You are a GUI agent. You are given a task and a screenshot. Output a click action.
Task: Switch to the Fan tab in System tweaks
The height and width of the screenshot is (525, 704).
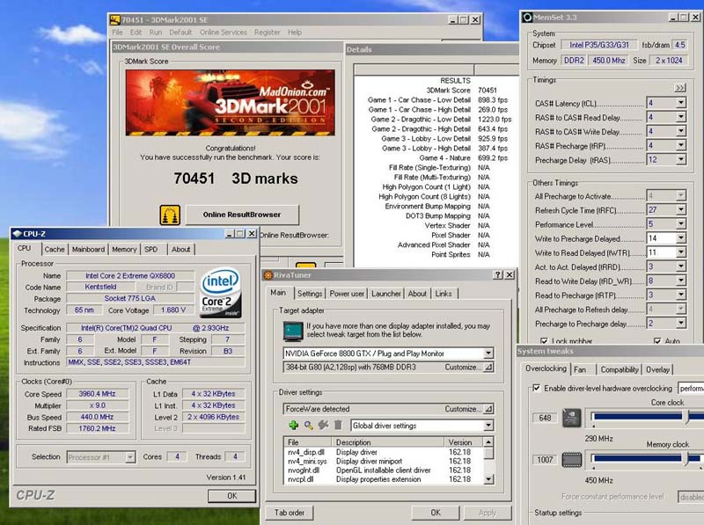[x=580, y=369]
